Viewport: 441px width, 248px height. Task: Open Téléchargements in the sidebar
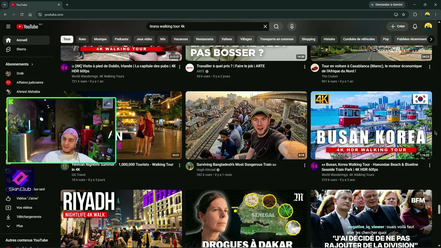pyautogui.click(x=26, y=217)
